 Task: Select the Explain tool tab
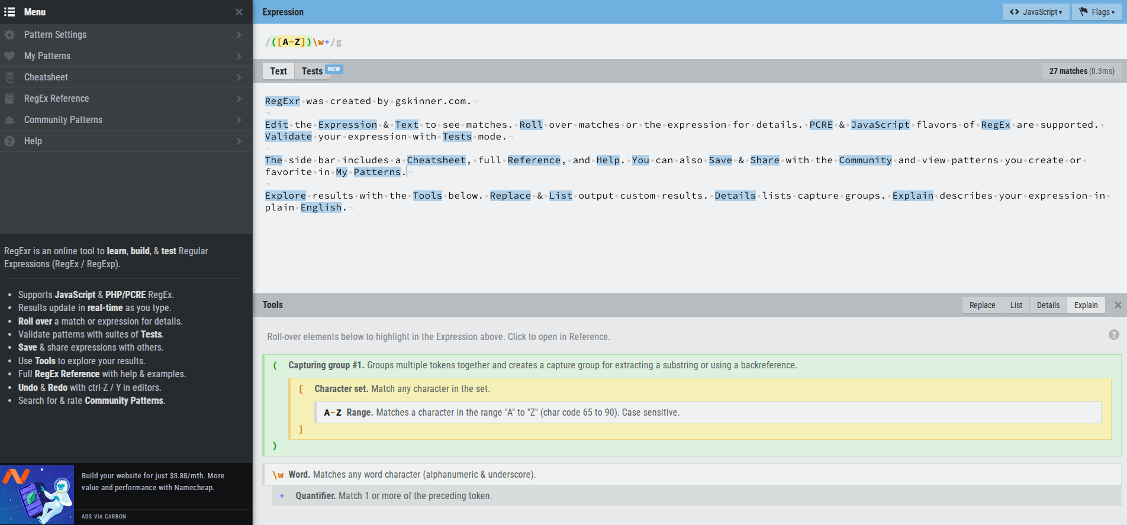click(x=1086, y=305)
